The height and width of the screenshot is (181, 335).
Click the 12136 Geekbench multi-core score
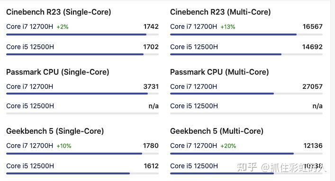(313, 146)
